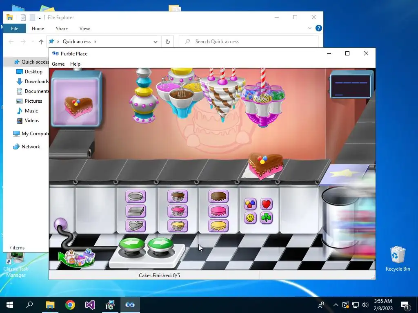Open Home ribbon tab in File Explorer
Image resolution: width=418 pixels, height=313 pixels.
pos(38,29)
